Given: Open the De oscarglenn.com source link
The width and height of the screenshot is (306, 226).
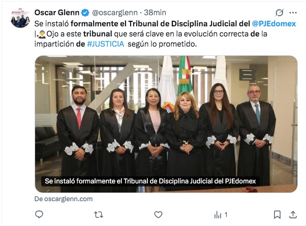Looking at the screenshot, I should tap(64, 199).
